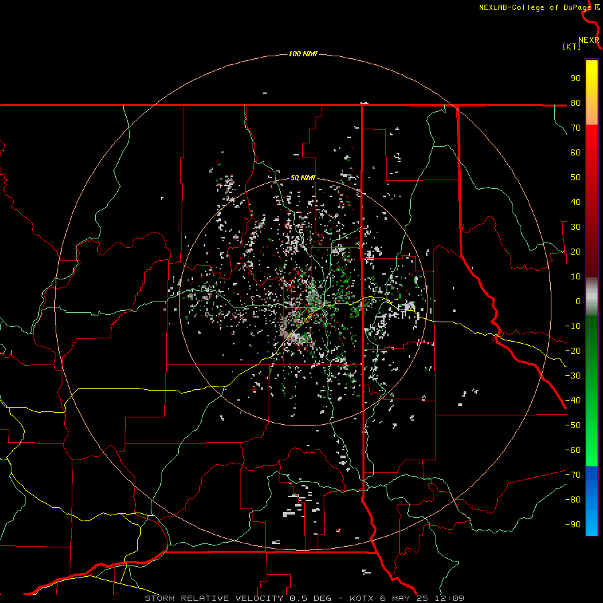
Task: Click the 0 value on velocity scale
Action: tap(578, 301)
